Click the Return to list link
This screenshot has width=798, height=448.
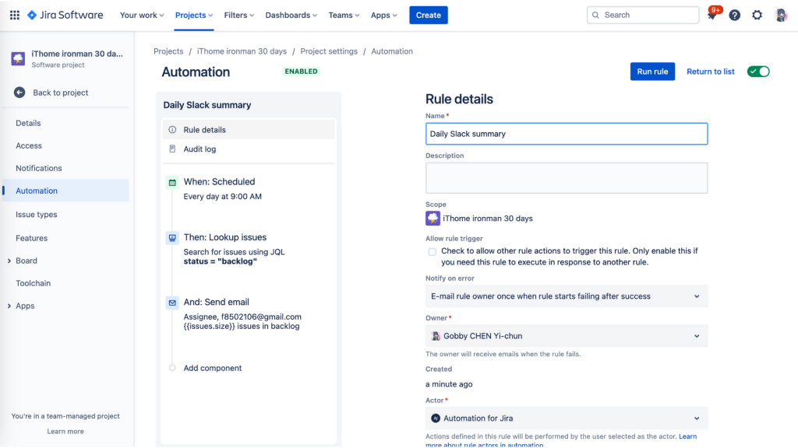(x=711, y=72)
